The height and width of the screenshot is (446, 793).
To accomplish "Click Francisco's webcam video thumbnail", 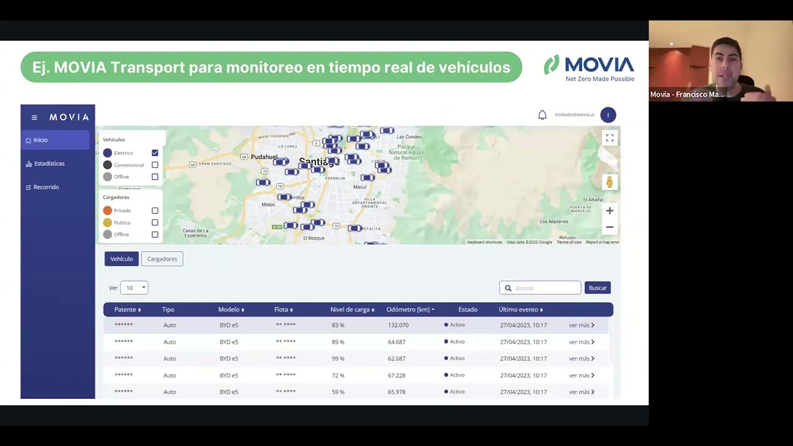I will (x=721, y=61).
